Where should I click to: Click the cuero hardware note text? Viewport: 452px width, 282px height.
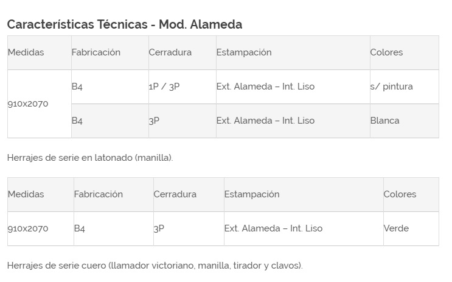[155, 266]
